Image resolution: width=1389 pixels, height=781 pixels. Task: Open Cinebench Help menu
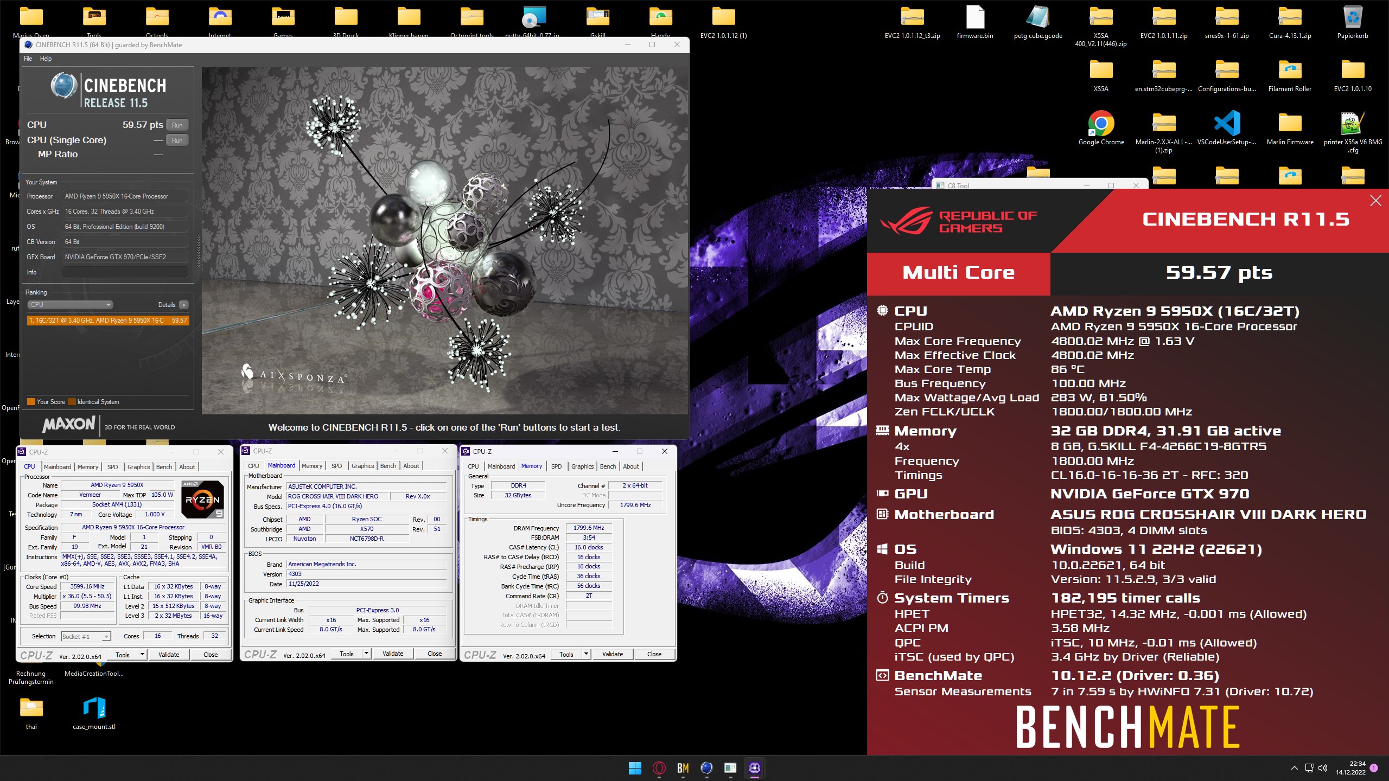46,59
